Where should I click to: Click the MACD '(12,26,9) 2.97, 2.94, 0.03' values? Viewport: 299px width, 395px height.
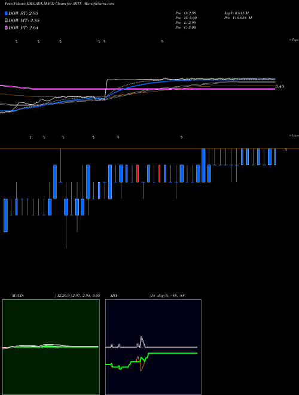[x=77, y=296]
